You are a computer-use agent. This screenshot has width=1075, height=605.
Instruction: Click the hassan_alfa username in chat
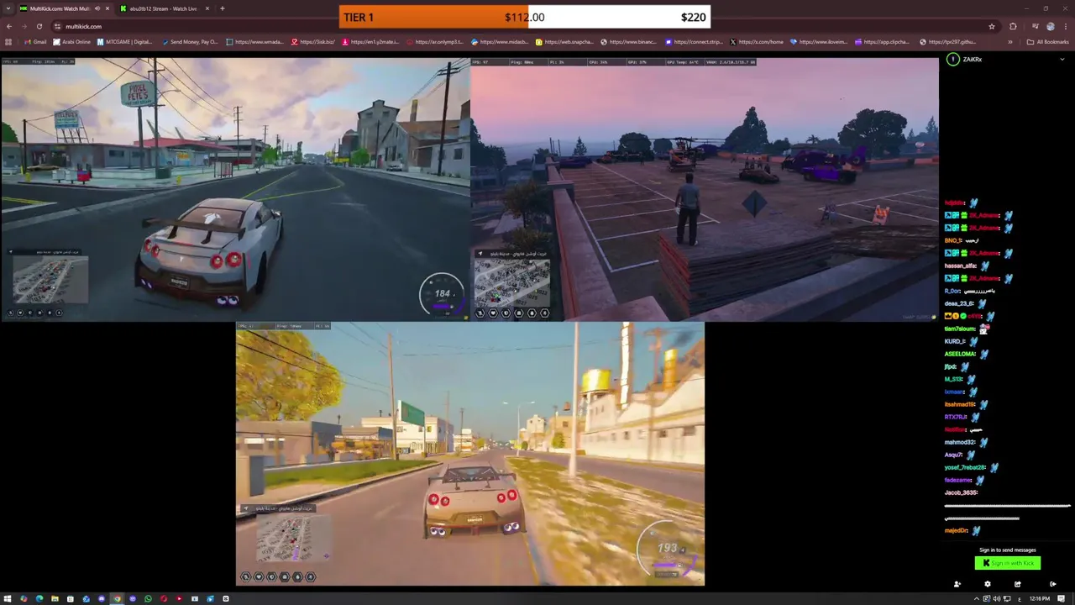(x=960, y=266)
